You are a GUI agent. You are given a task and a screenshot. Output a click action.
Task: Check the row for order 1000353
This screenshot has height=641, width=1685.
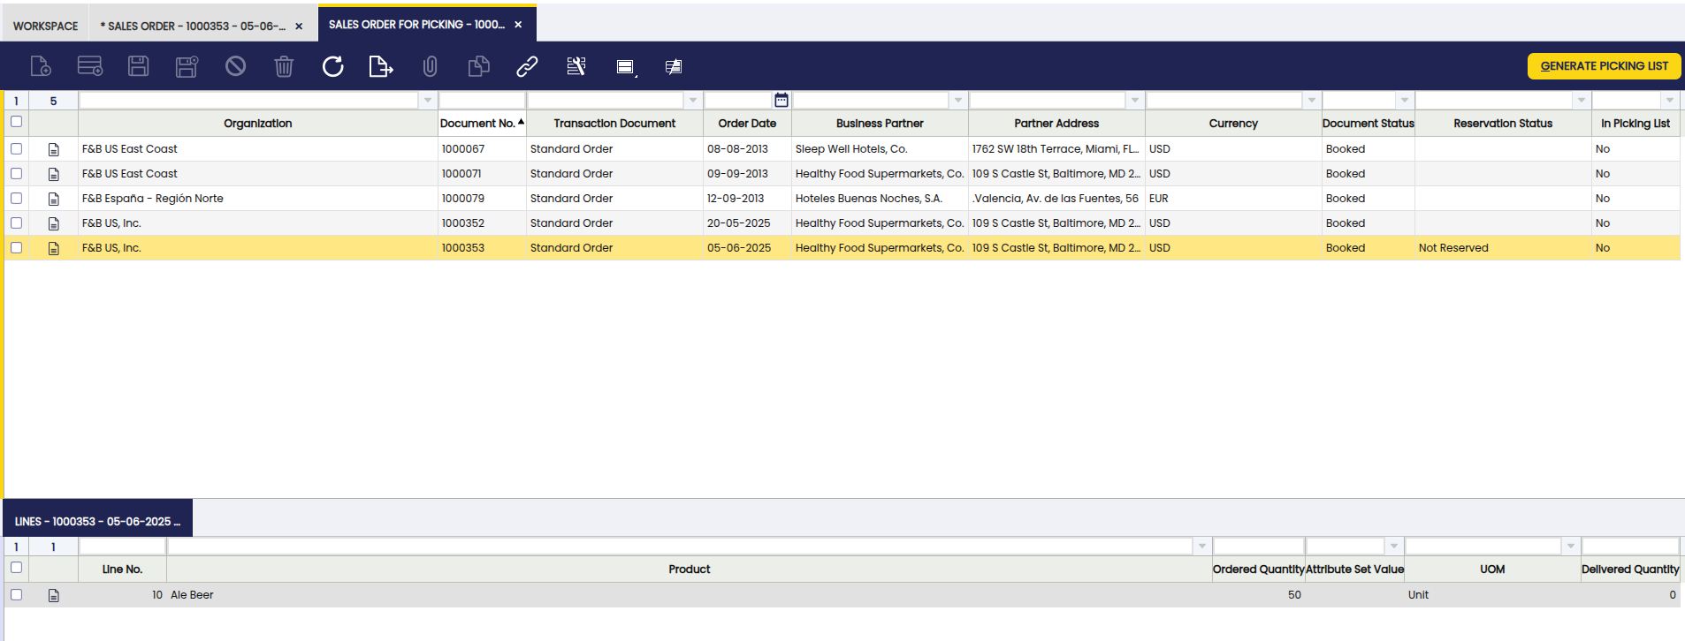click(16, 247)
